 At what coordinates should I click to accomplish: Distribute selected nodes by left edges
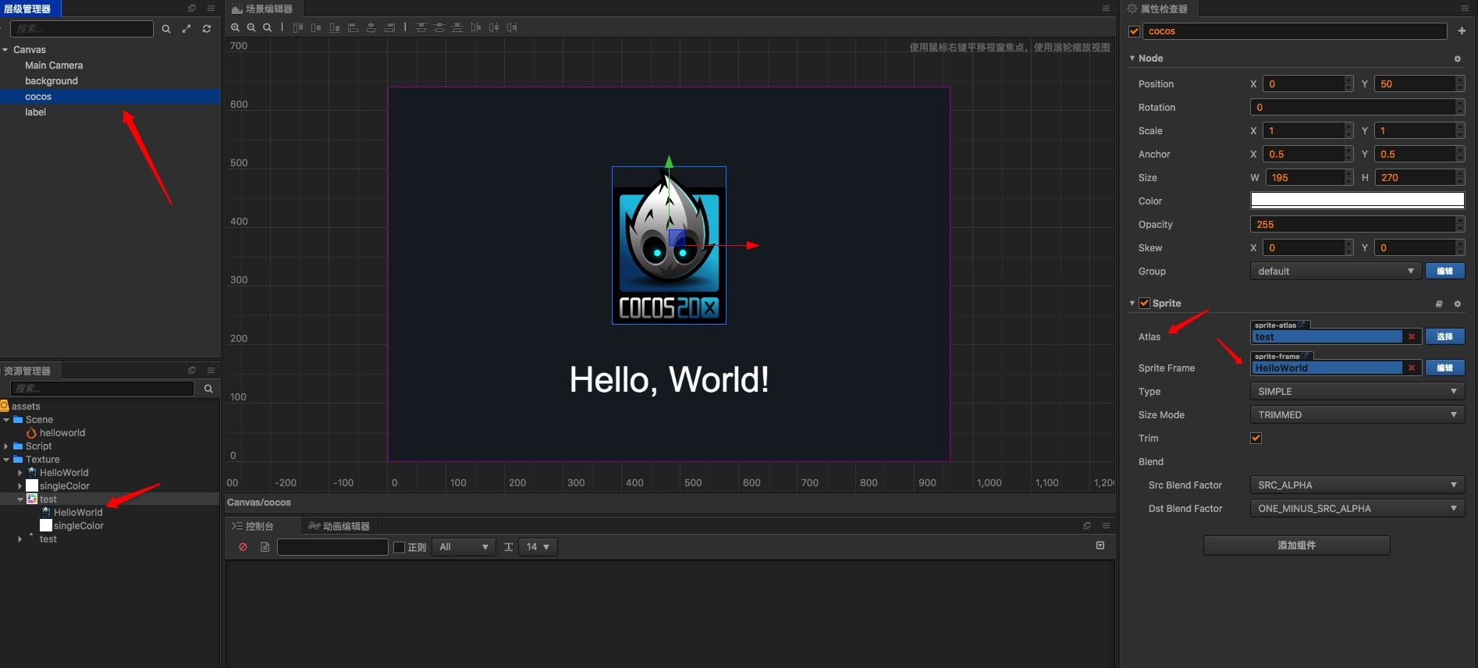click(476, 27)
